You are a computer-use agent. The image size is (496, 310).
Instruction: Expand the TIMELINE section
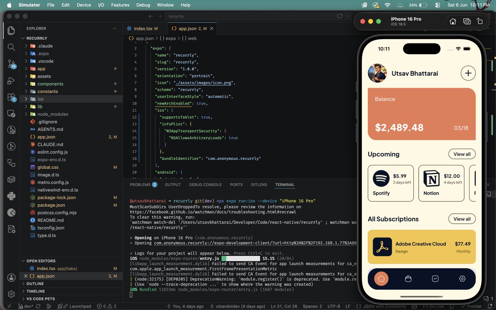[36, 291]
